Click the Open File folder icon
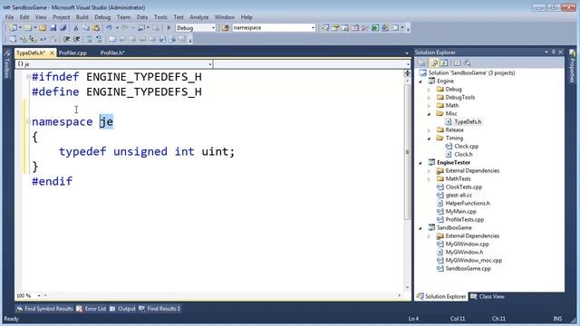Viewport: 580px width, 326px height. point(43,28)
